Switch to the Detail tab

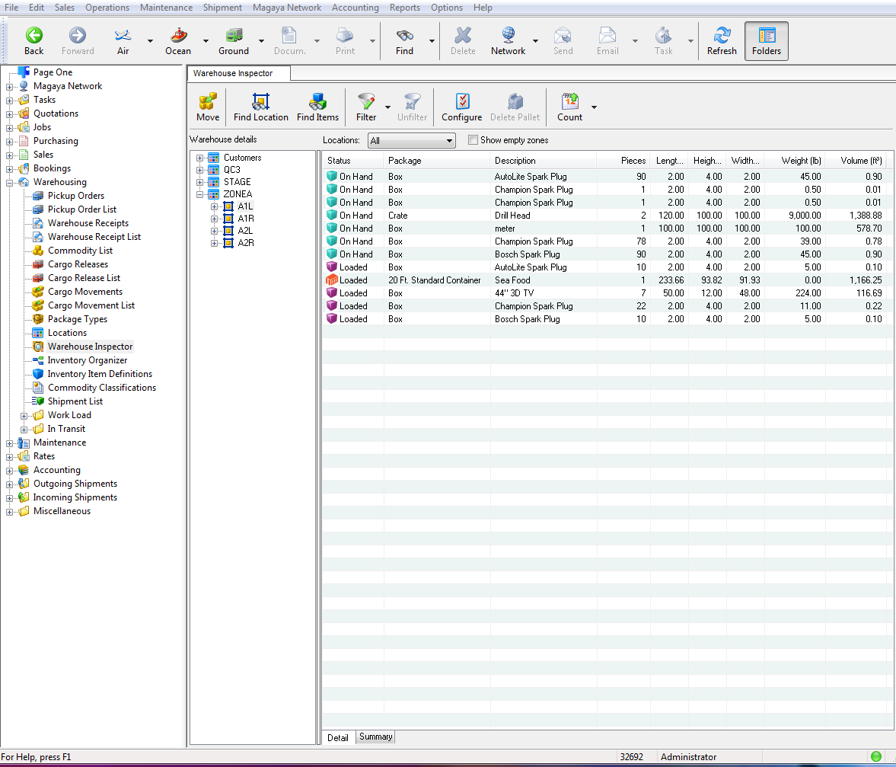pos(338,738)
